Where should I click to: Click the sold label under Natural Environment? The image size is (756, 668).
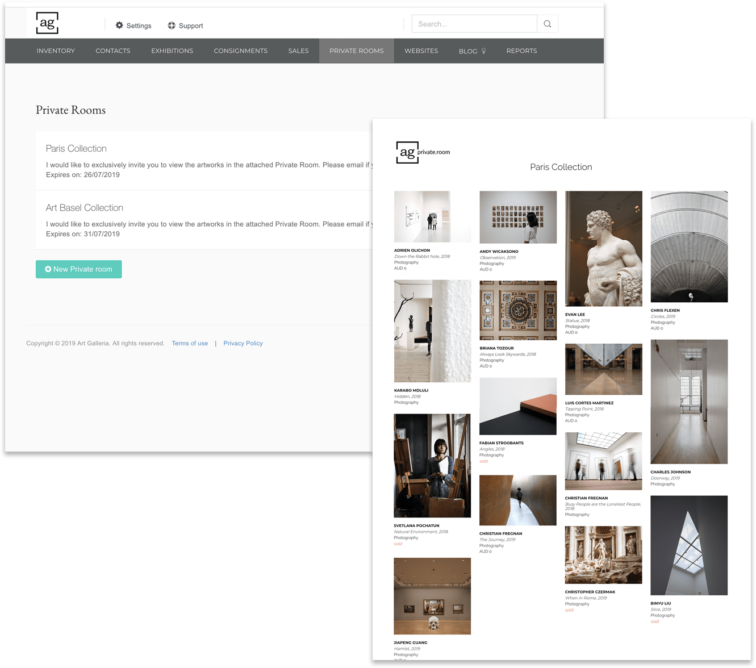click(x=398, y=544)
